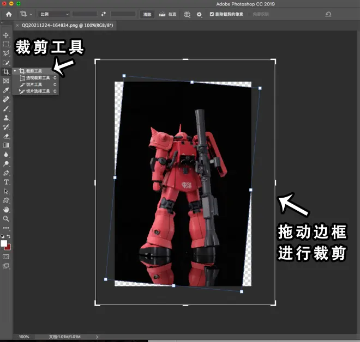Open the 比例 ratio dropdown
The width and height of the screenshot is (360, 342).
[54, 14]
